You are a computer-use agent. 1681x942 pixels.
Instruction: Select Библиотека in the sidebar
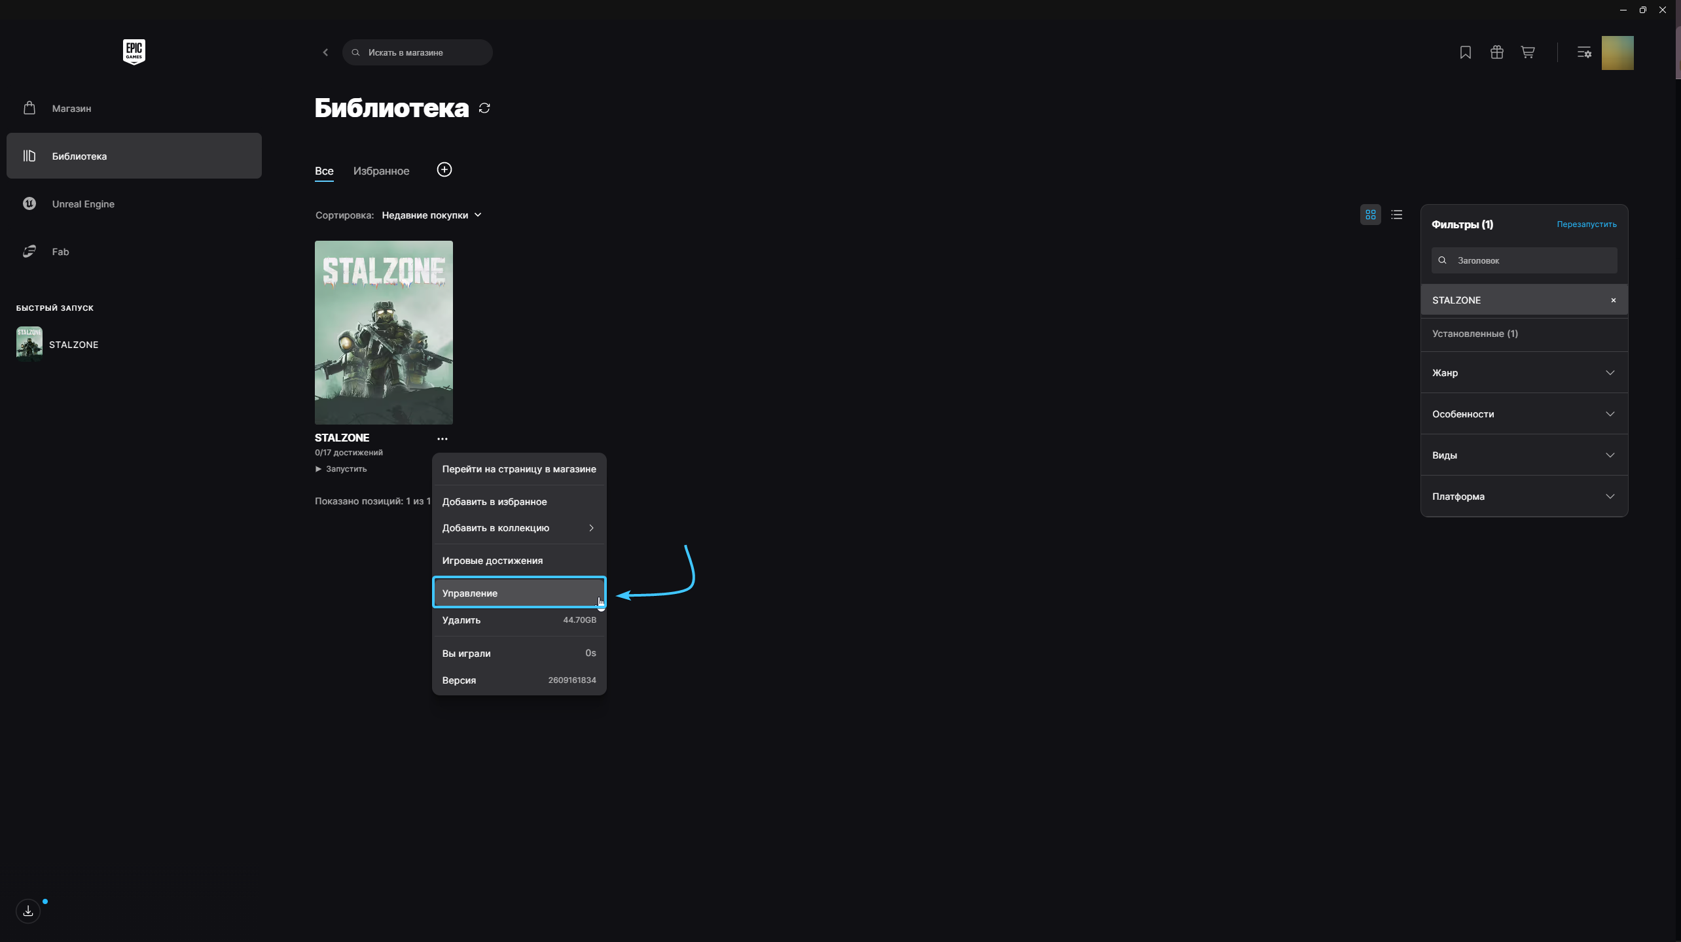click(x=134, y=156)
